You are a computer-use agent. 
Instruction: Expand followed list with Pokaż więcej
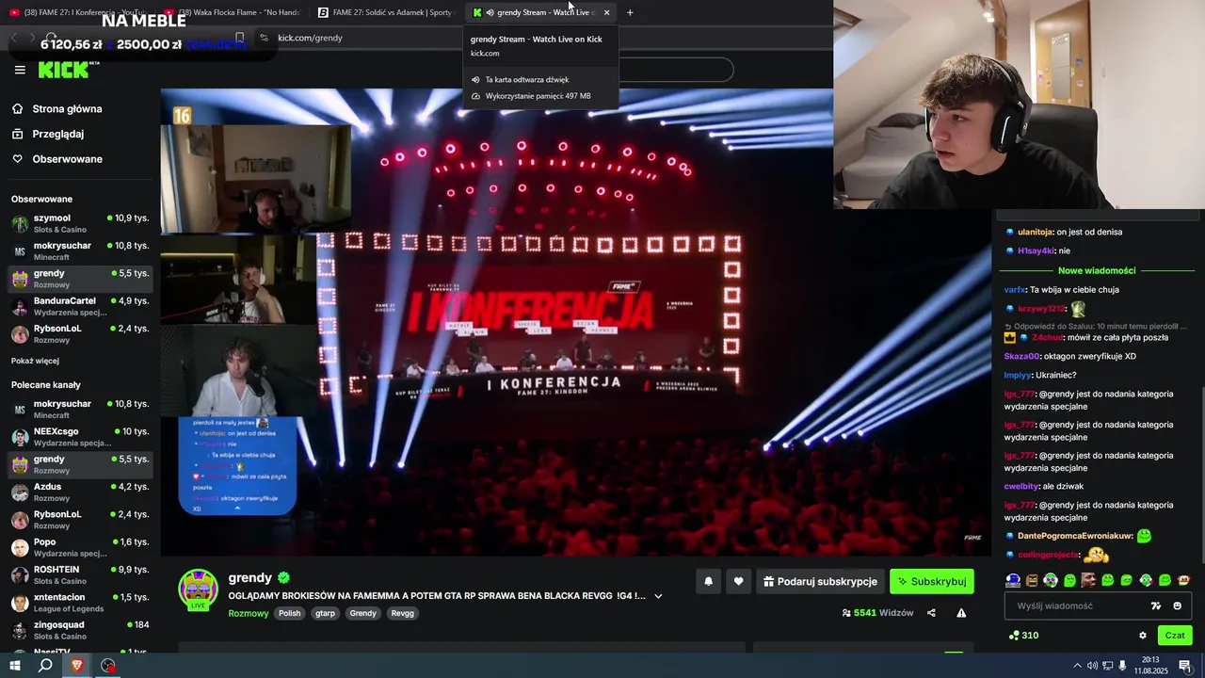click(35, 361)
